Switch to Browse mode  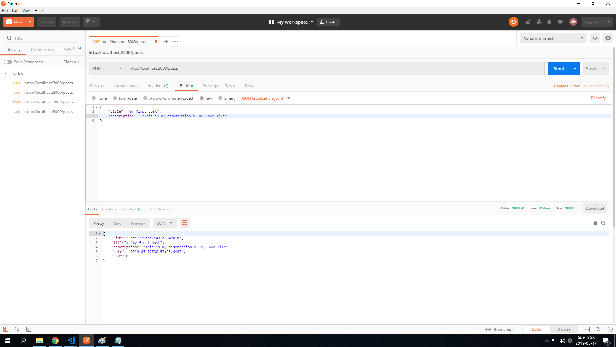(x=564, y=329)
